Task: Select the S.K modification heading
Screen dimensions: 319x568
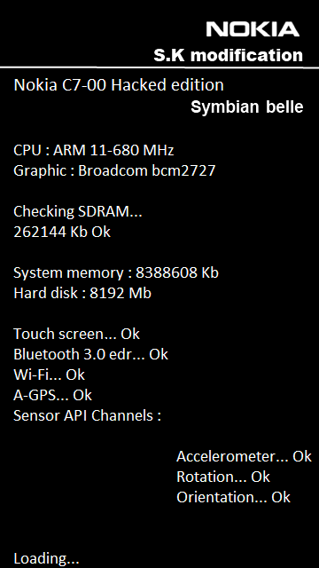Action: (229, 55)
